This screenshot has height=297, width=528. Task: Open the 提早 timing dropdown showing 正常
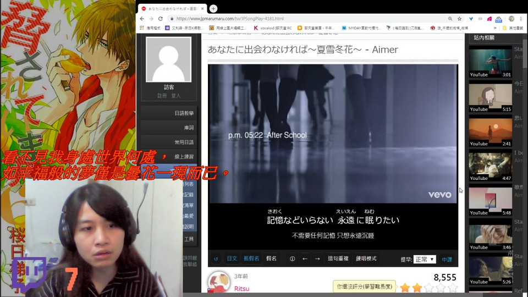425,259
